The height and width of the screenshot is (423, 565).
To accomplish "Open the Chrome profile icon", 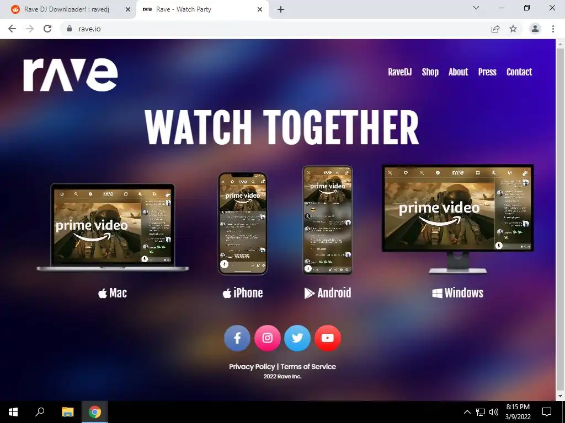I will click(x=535, y=29).
